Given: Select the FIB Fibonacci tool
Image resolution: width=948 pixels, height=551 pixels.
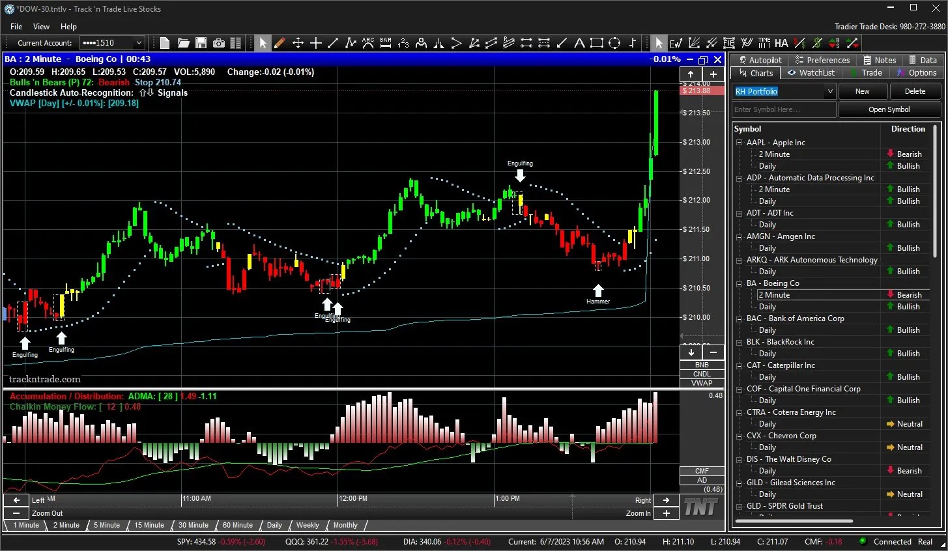Looking at the screenshot, I should (x=729, y=43).
